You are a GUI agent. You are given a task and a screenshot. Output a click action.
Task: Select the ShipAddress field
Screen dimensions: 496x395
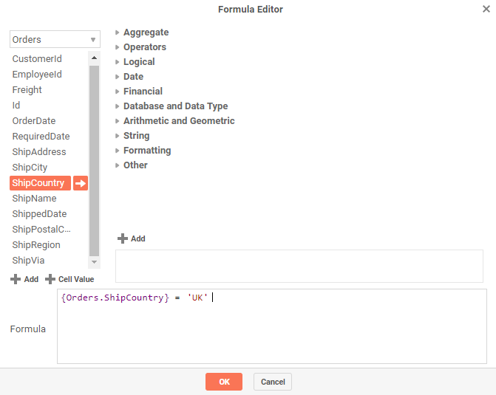[39, 151]
